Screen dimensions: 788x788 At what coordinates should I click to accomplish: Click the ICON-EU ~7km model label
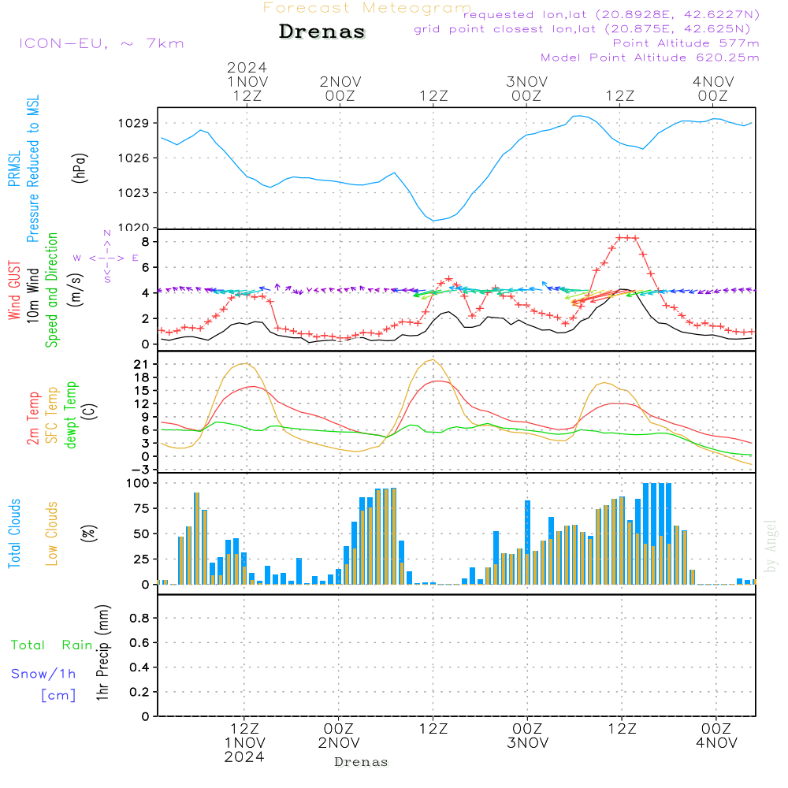click(102, 43)
